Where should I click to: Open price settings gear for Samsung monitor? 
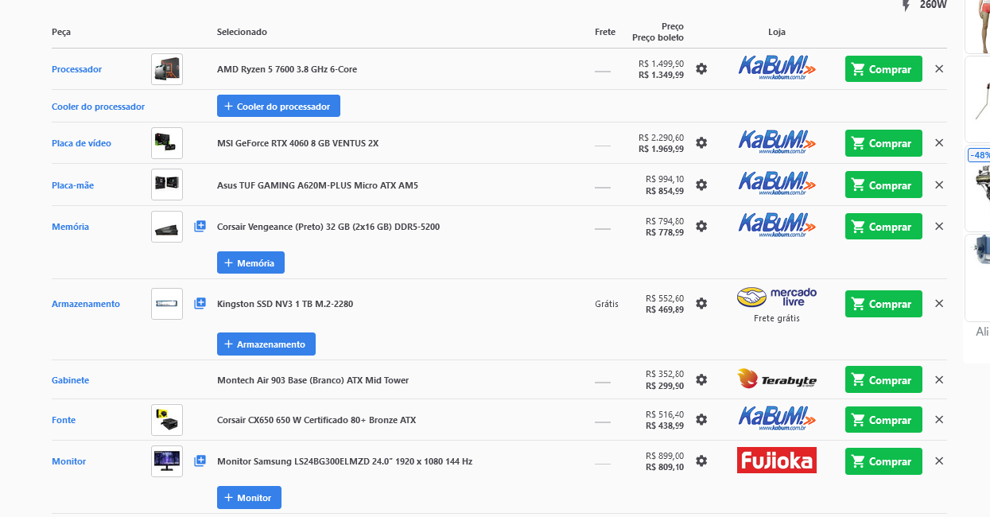(701, 461)
